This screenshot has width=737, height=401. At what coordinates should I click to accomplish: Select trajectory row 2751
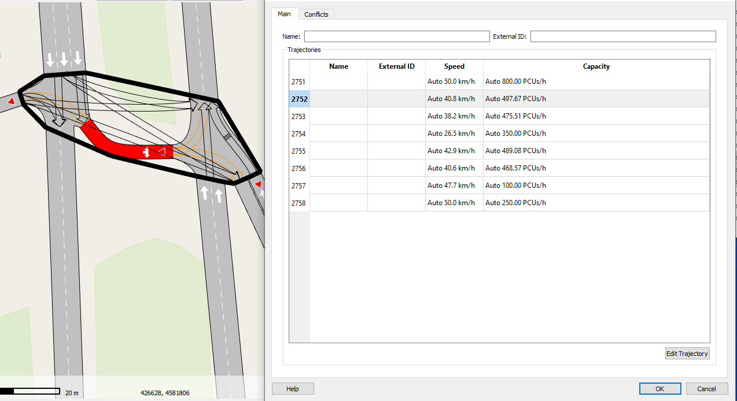[x=299, y=81]
